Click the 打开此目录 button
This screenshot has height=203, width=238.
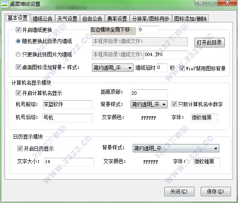[x=209, y=42]
